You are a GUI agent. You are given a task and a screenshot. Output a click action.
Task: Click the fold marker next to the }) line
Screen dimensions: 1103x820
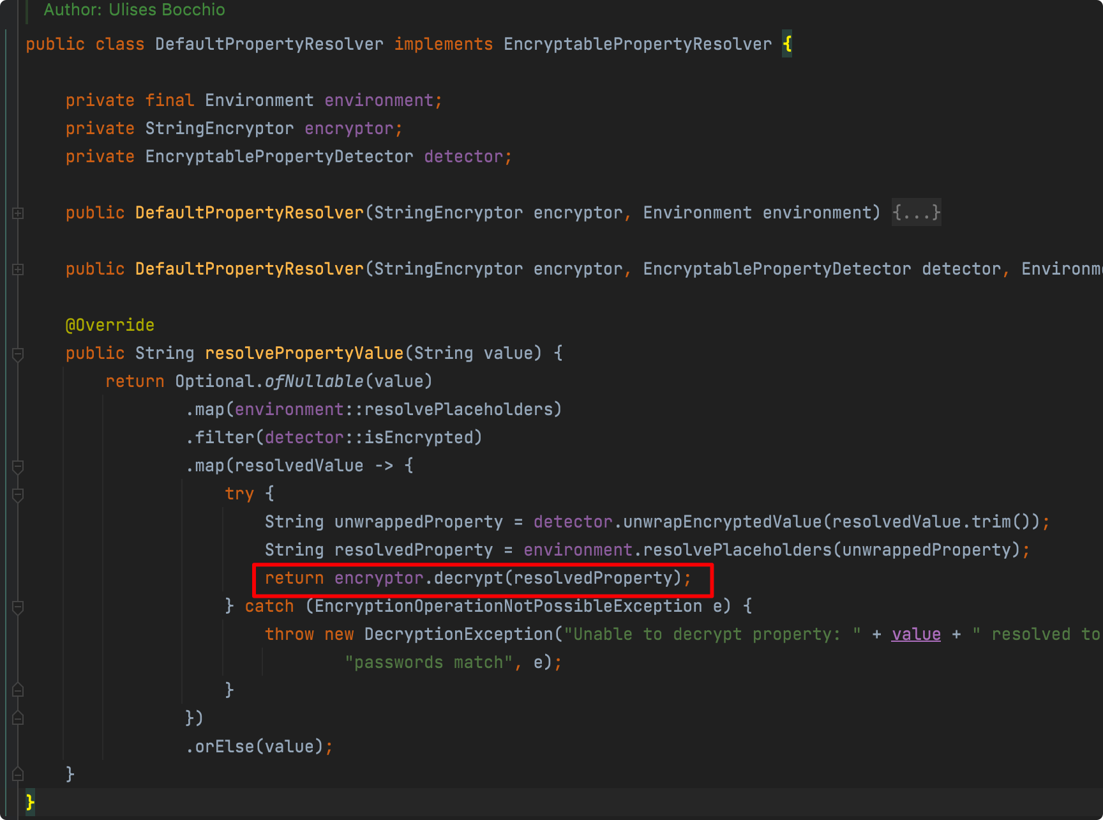pos(17,717)
